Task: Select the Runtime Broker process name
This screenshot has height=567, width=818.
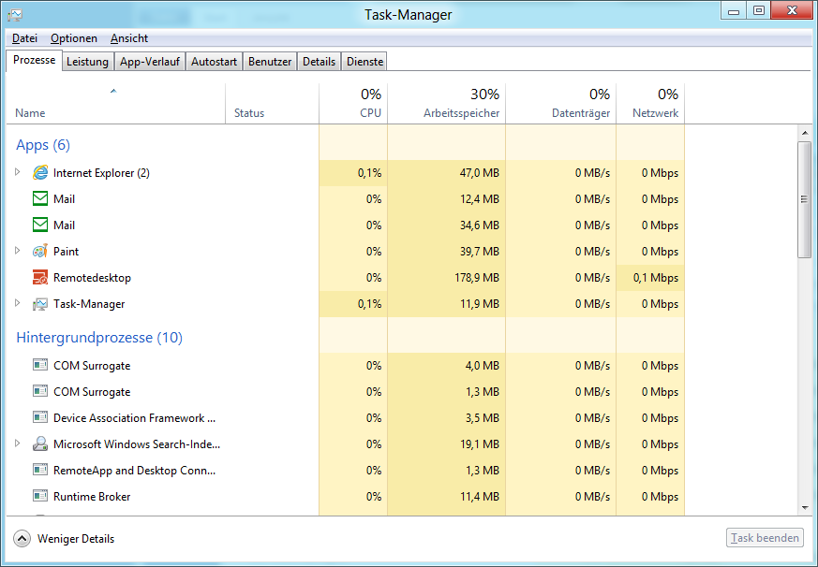Action: tap(92, 497)
